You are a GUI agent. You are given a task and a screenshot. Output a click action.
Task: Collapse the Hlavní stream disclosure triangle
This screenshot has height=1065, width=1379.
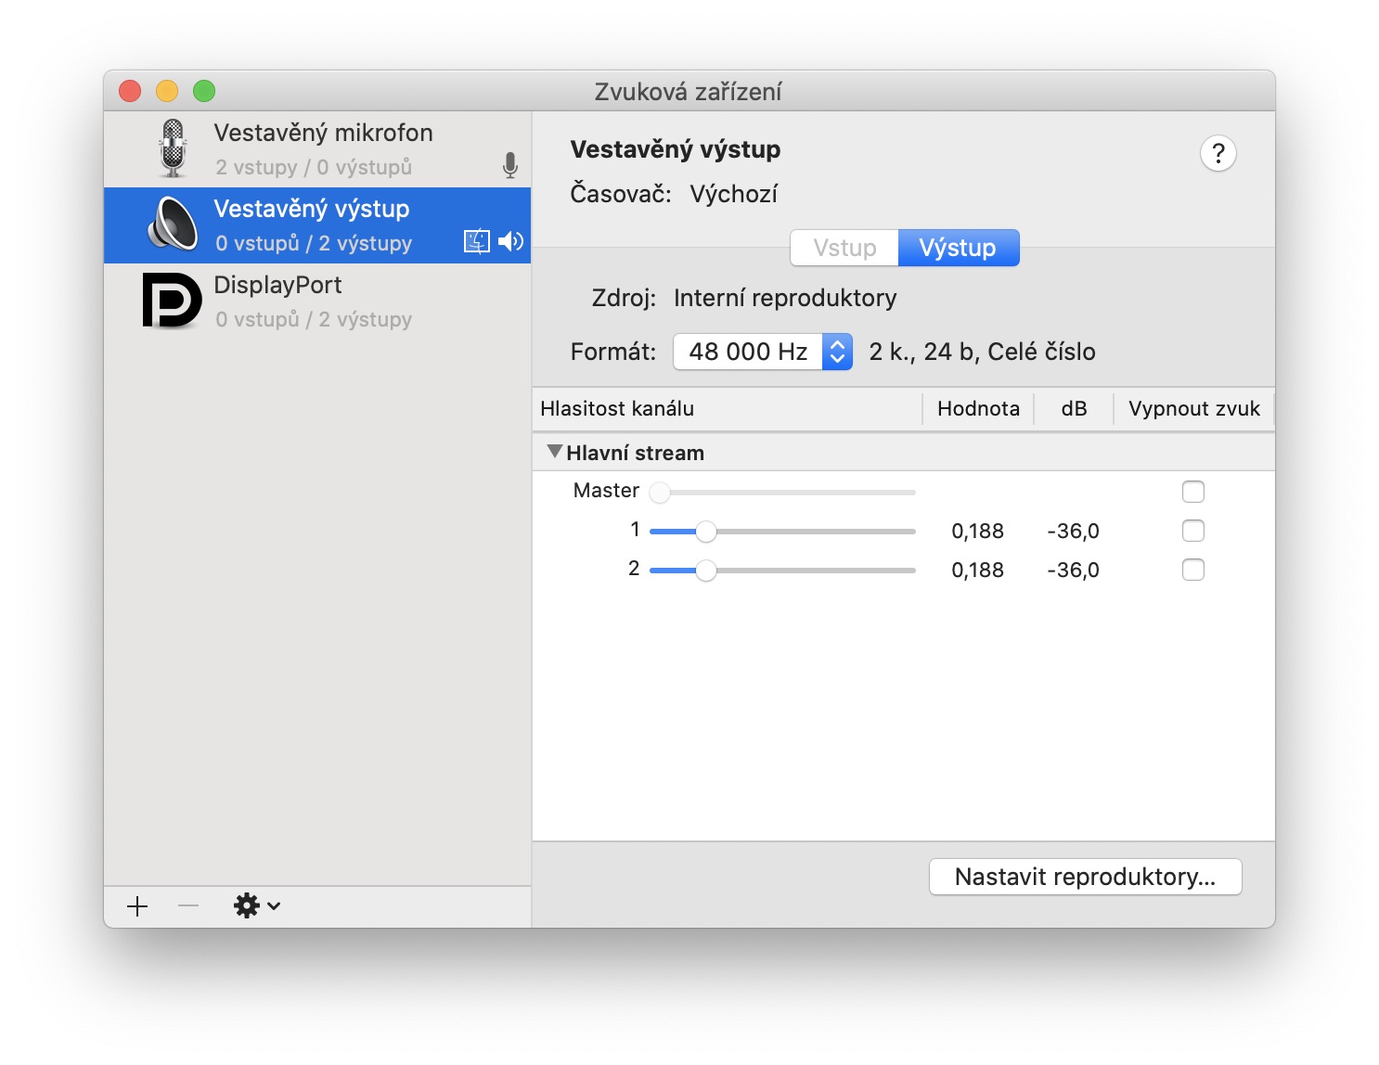point(554,451)
